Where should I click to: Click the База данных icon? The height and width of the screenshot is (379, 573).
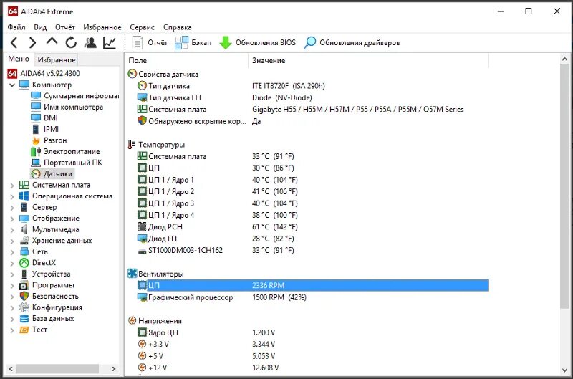(24, 319)
